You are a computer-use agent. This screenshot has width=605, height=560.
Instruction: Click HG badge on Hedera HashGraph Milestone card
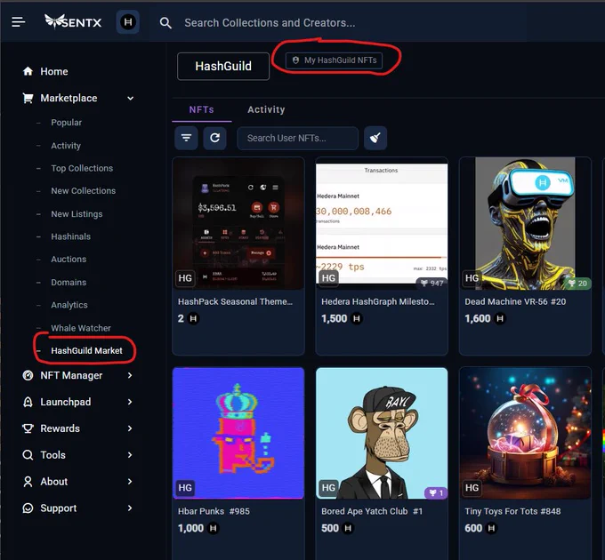click(x=328, y=278)
